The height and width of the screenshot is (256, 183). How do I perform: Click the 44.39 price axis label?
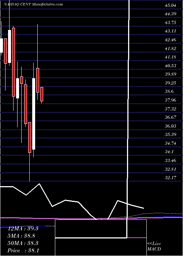[x=171, y=14]
